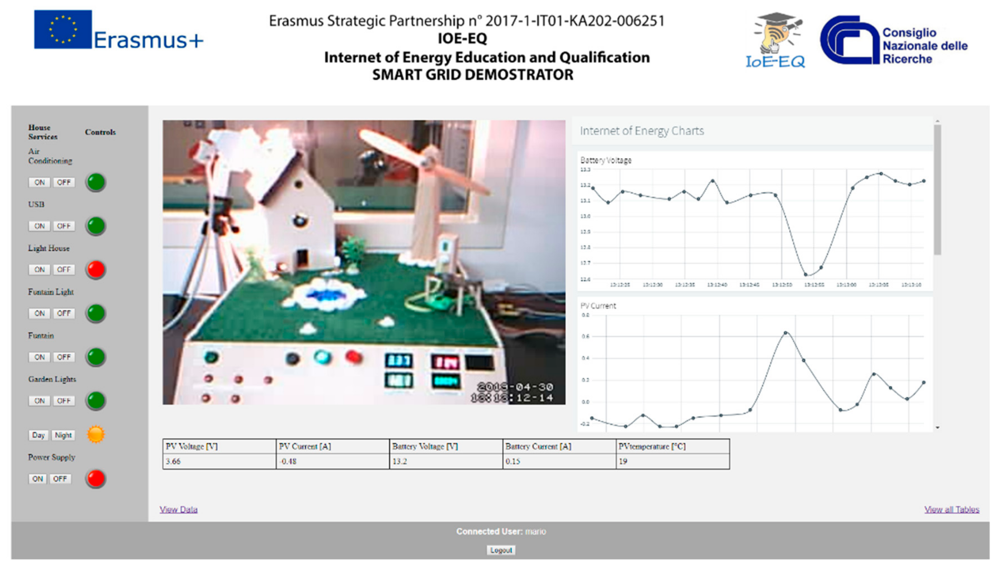The width and height of the screenshot is (1001, 569).
Task: Switch to Night mode
Action: click(63, 435)
